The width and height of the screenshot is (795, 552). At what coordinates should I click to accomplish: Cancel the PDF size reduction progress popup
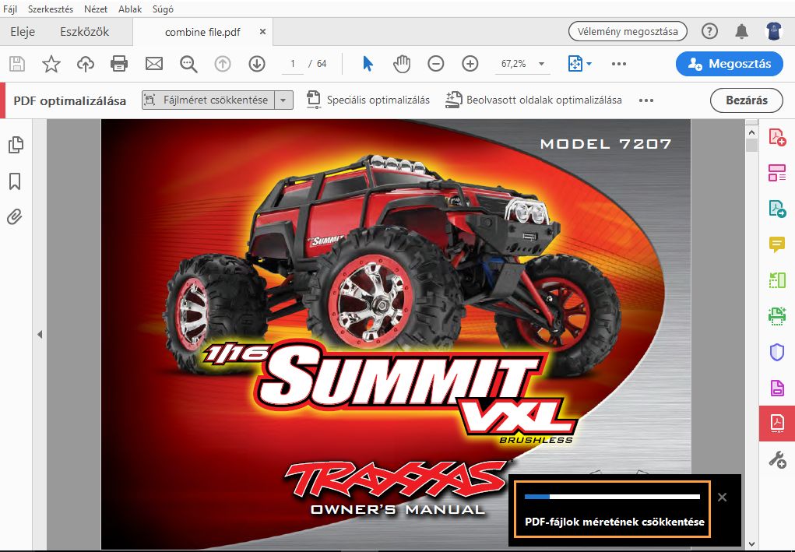[723, 498]
